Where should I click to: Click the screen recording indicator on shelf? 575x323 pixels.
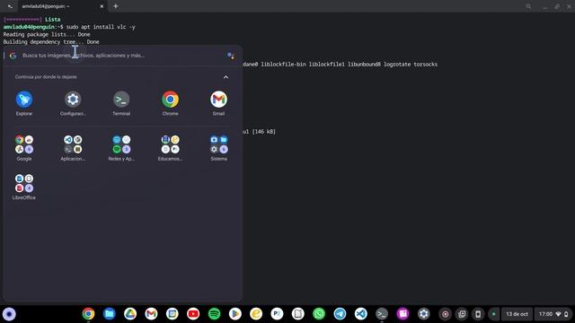446,314
